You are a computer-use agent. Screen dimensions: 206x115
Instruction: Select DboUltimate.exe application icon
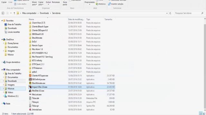click(30, 83)
